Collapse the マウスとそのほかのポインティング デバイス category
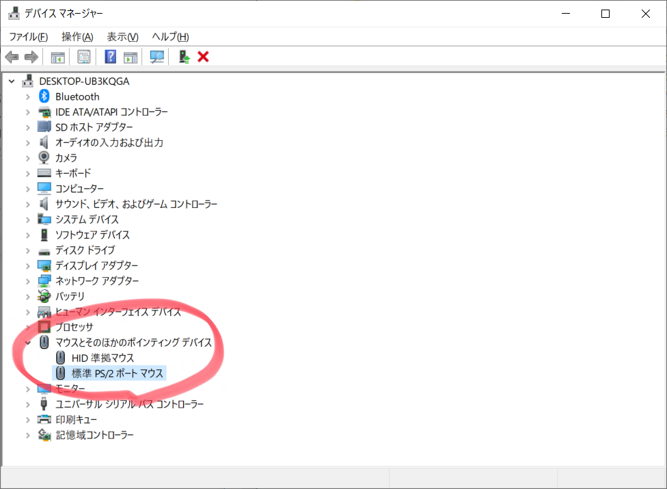 27,343
